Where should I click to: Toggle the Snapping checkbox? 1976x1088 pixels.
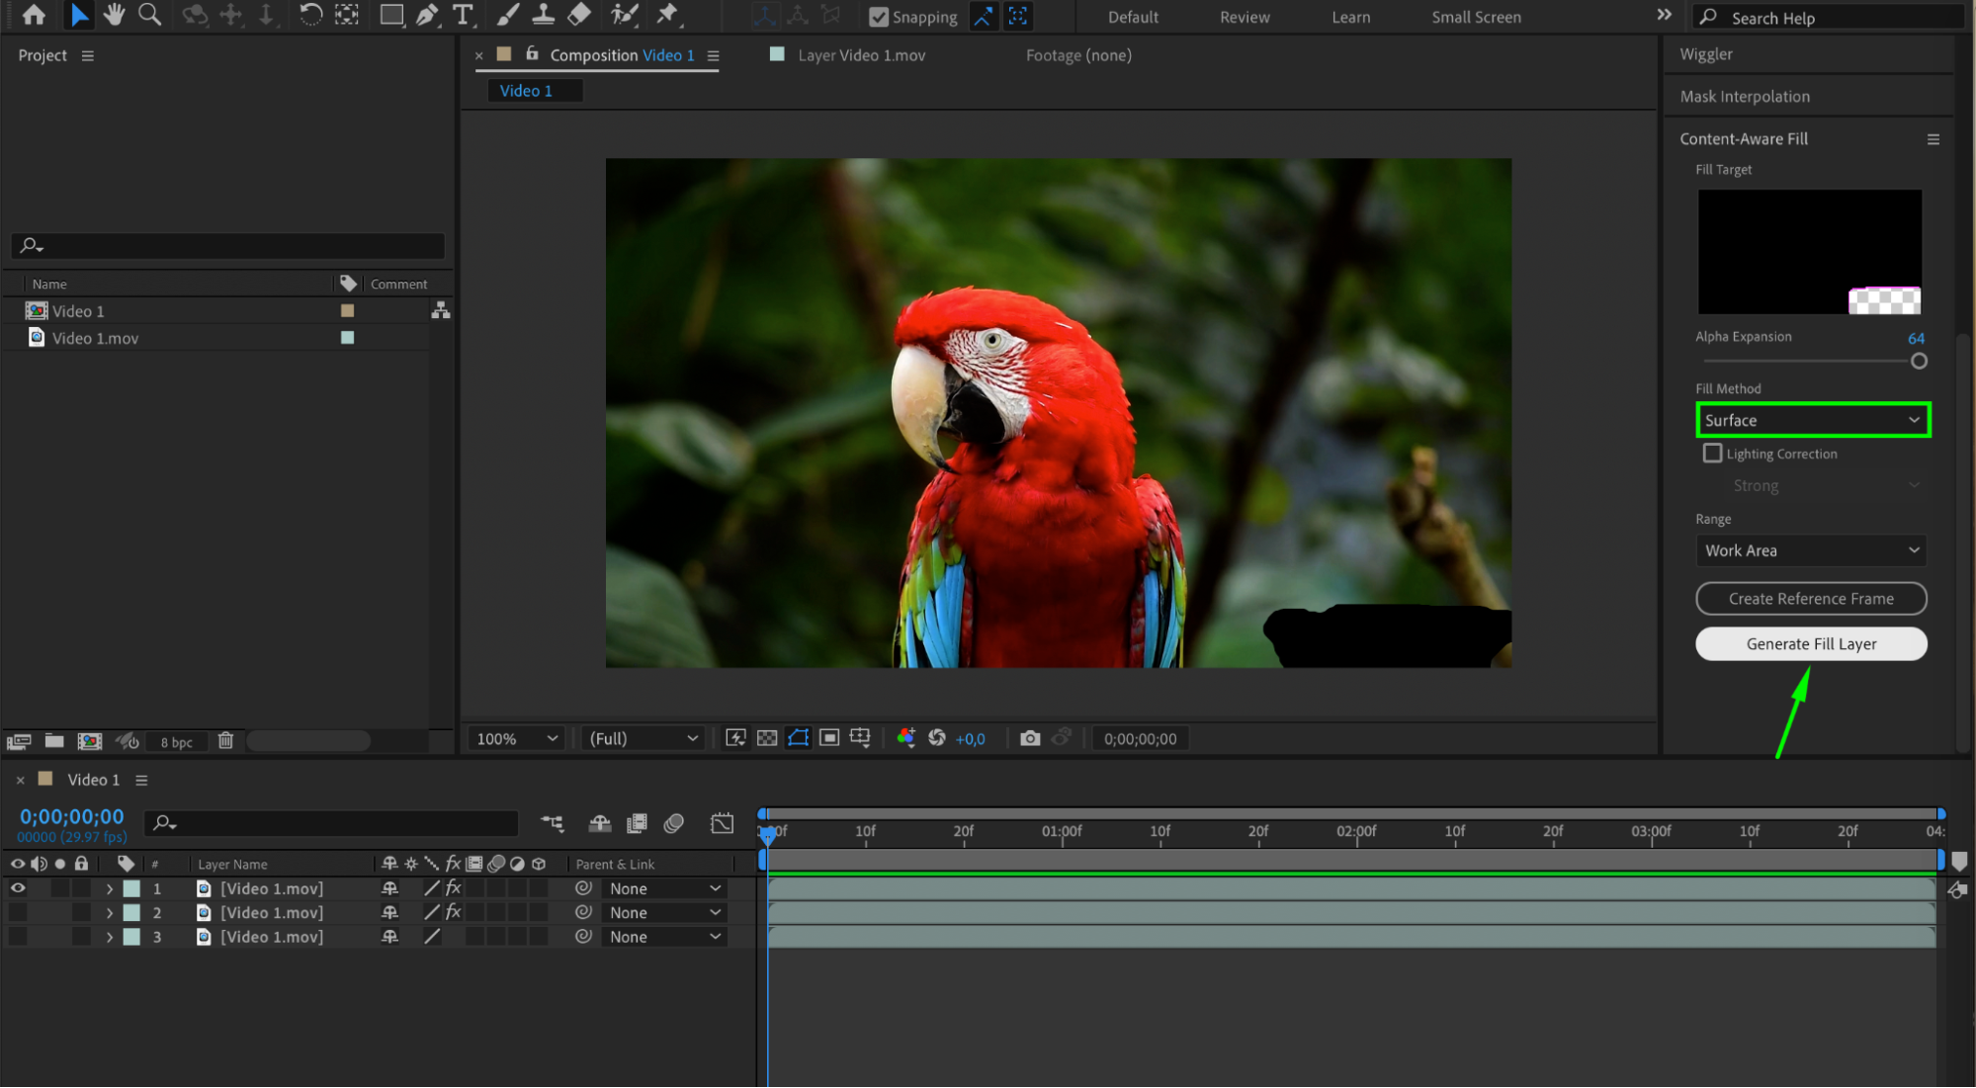pyautogui.click(x=878, y=17)
